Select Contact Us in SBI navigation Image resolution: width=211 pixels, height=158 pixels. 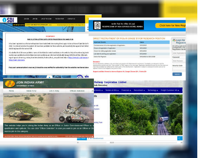tap(71, 19)
